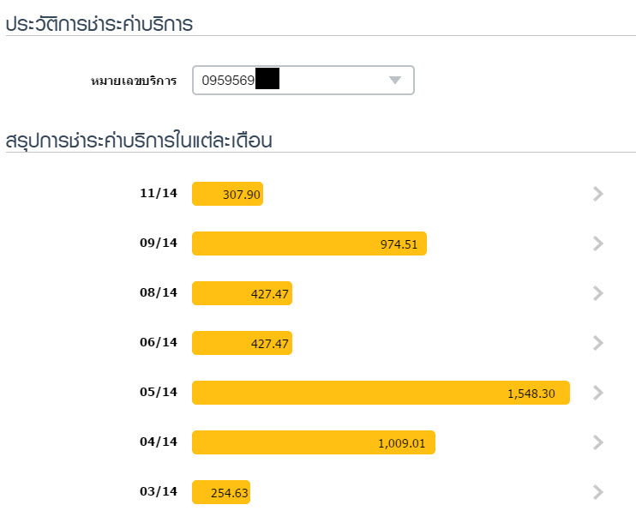The image size is (636, 529).
Task: Select the 974.51 payment bar
Action: pyautogui.click(x=309, y=243)
